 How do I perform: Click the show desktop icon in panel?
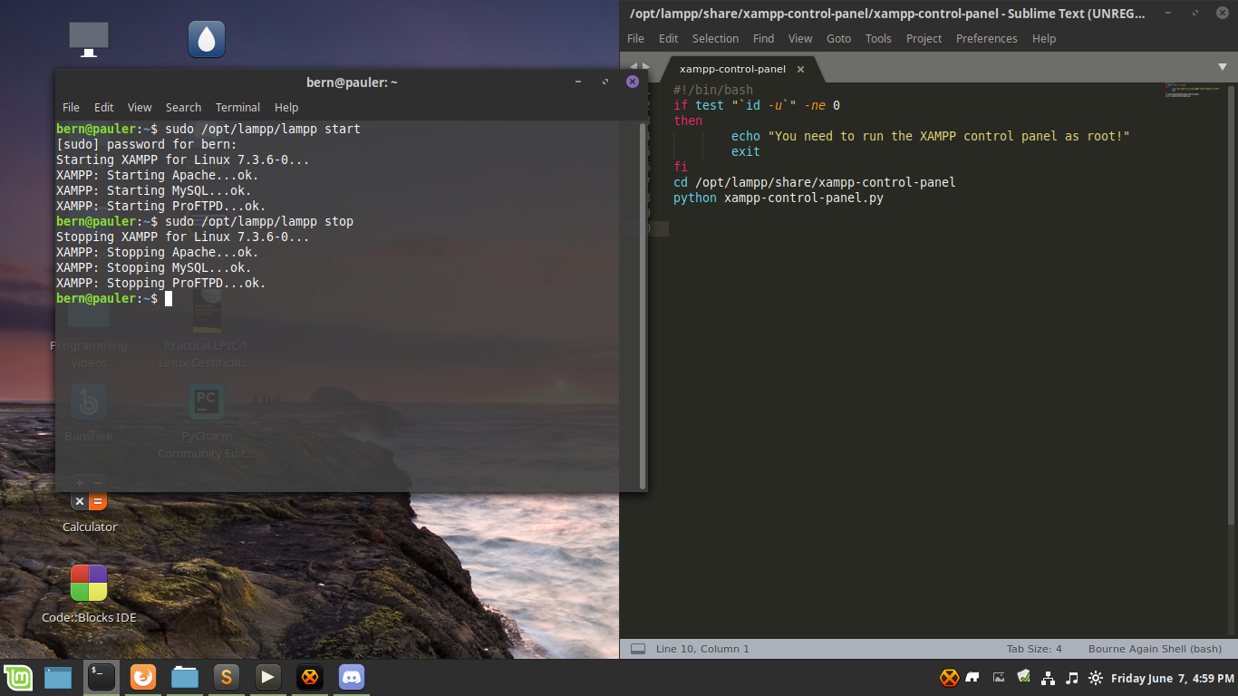tap(58, 677)
